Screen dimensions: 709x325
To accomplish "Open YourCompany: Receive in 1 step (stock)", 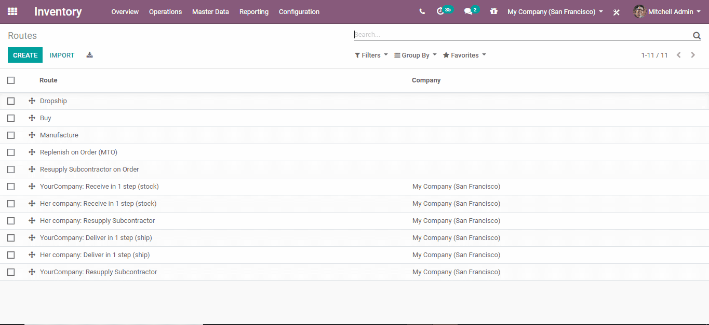I will click(x=99, y=187).
